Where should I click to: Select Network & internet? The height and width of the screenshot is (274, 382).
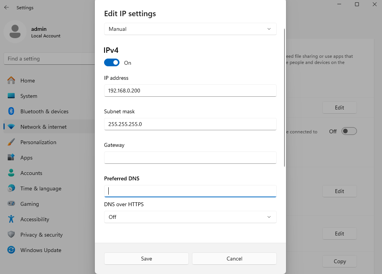pos(49,127)
